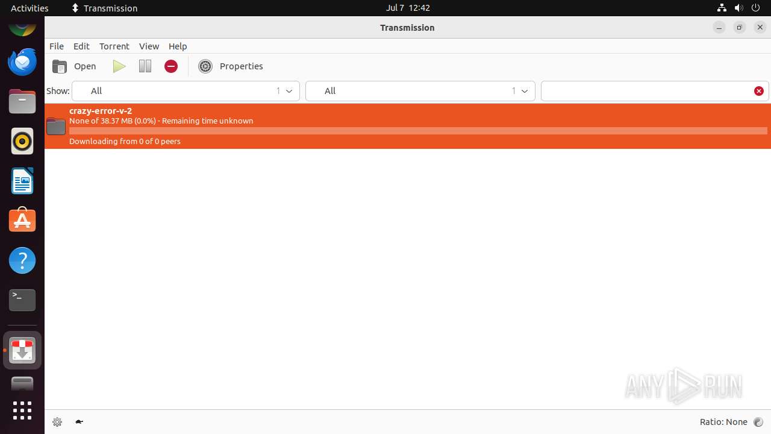The image size is (771, 434).
Task: Open the volume icon in system tray
Action: pyautogui.click(x=738, y=8)
